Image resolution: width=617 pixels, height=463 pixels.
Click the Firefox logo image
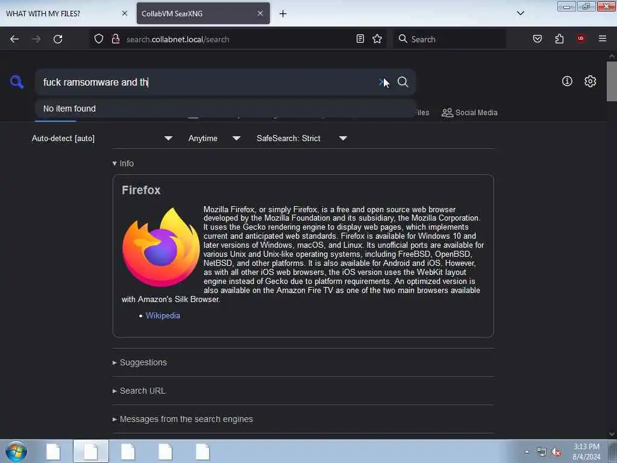(161, 247)
